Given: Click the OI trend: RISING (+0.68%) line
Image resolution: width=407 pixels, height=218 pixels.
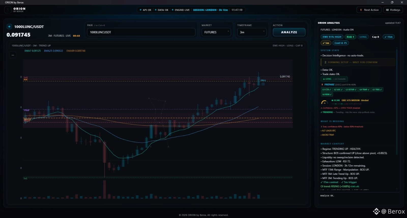Looking at the screenshot, I should pos(340,186).
